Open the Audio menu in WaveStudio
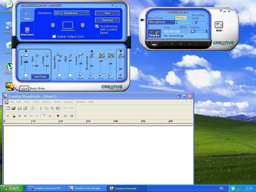 pos(57,102)
